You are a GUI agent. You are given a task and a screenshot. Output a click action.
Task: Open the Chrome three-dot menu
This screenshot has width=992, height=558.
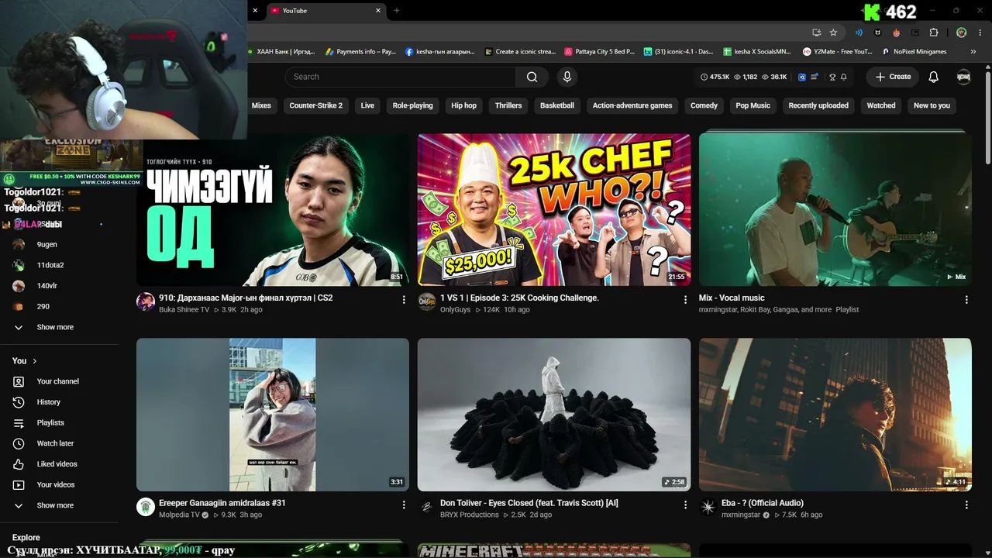(x=980, y=33)
